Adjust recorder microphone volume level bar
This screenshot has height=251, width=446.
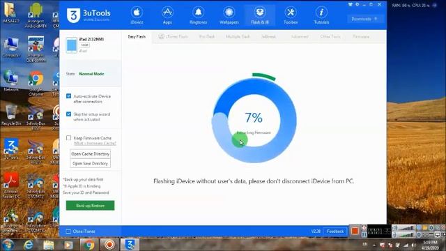[x=407, y=235]
